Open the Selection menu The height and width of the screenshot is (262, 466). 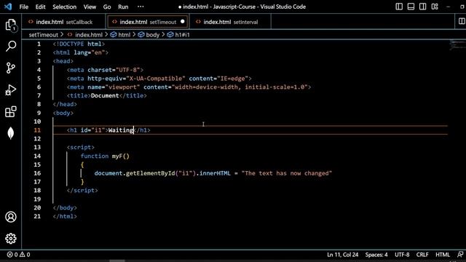[x=65, y=7]
